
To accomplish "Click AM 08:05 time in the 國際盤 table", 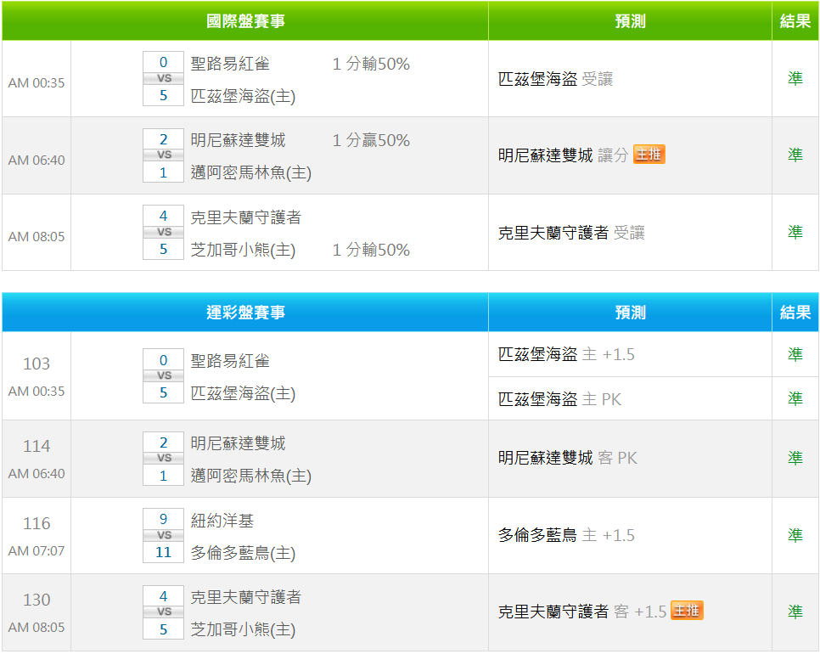I will coord(37,236).
